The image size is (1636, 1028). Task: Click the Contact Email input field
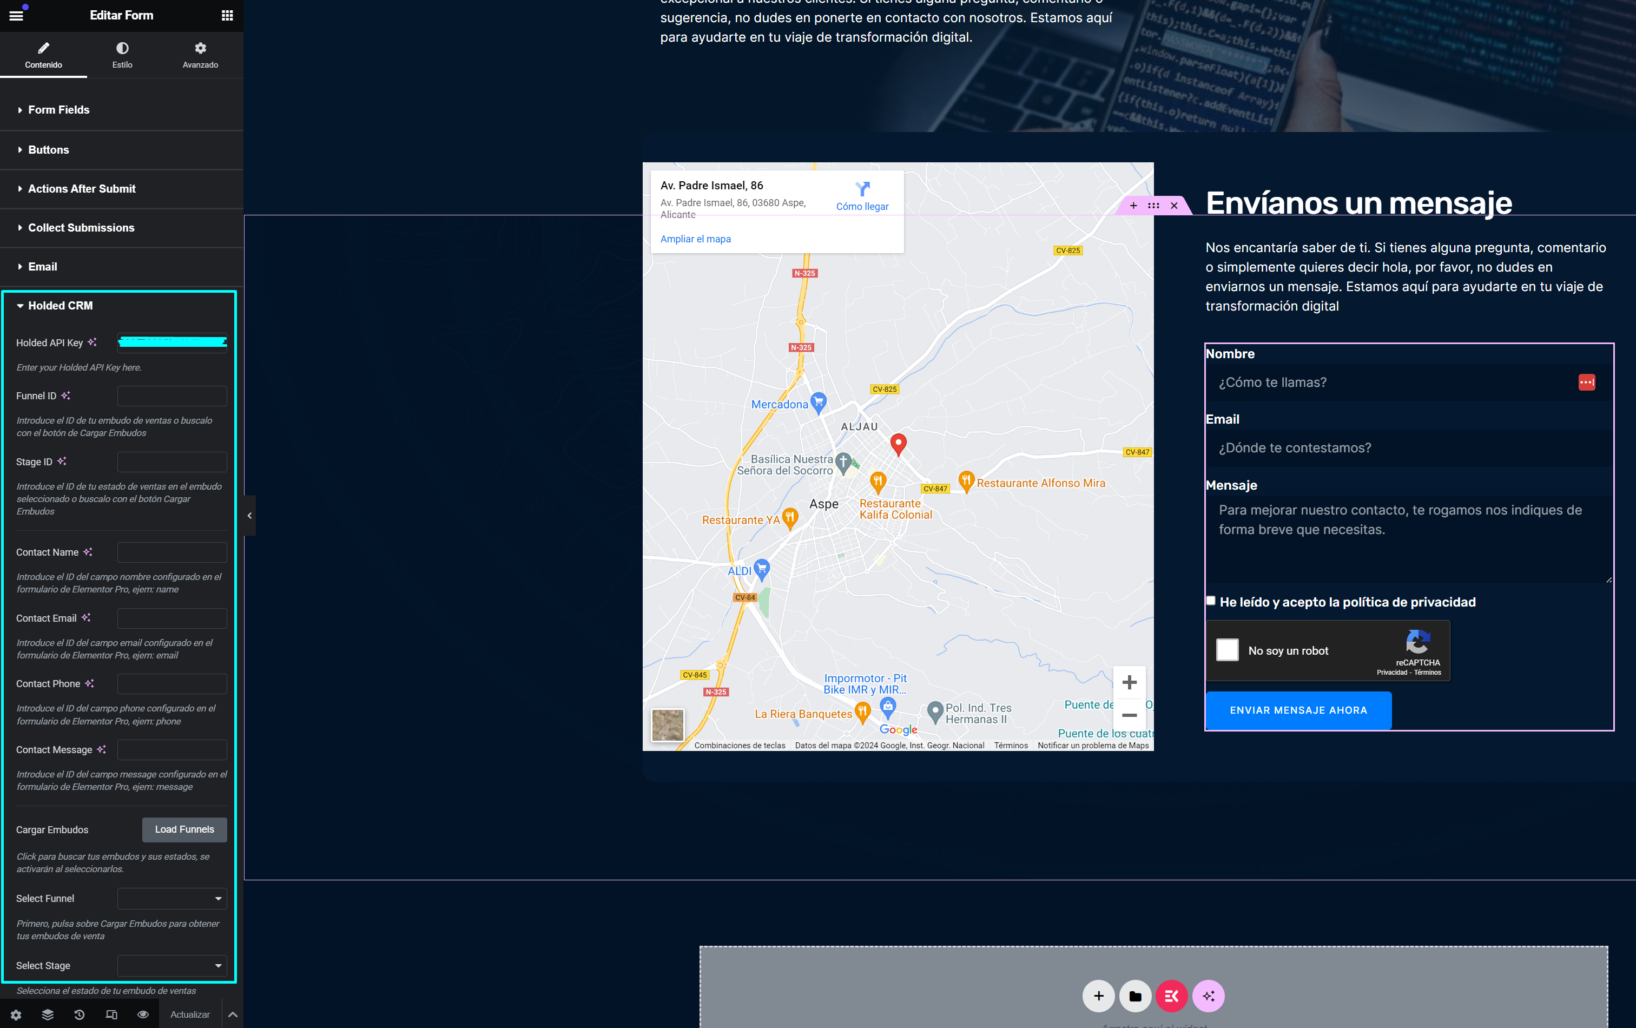coord(172,618)
